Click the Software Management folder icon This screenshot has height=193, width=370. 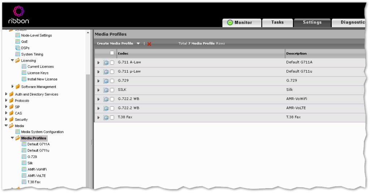(18, 87)
